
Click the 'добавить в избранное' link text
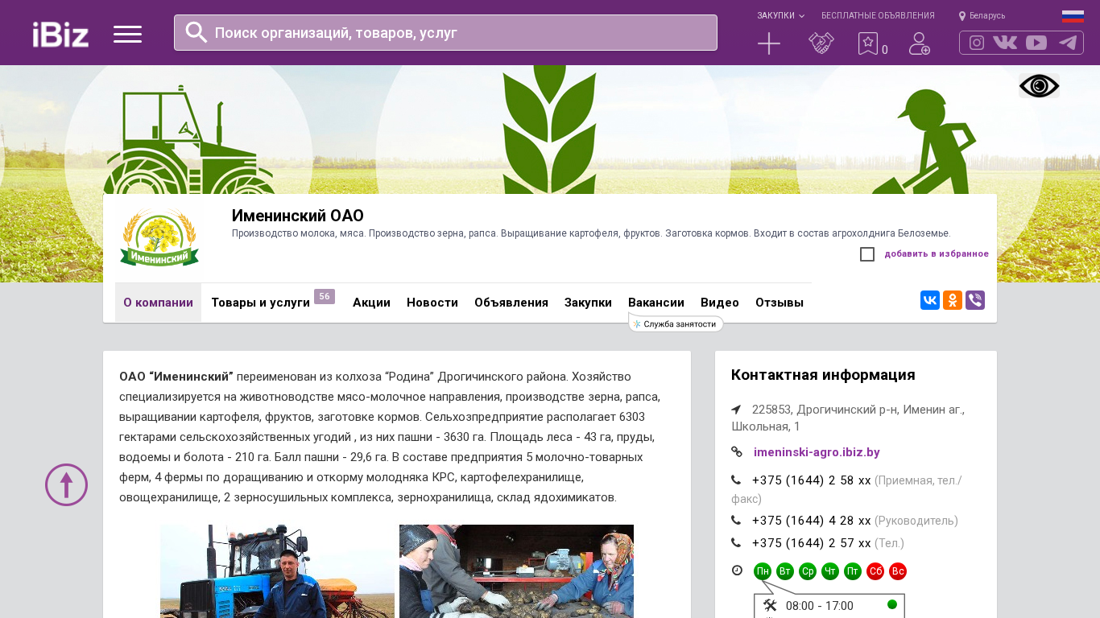click(x=937, y=254)
